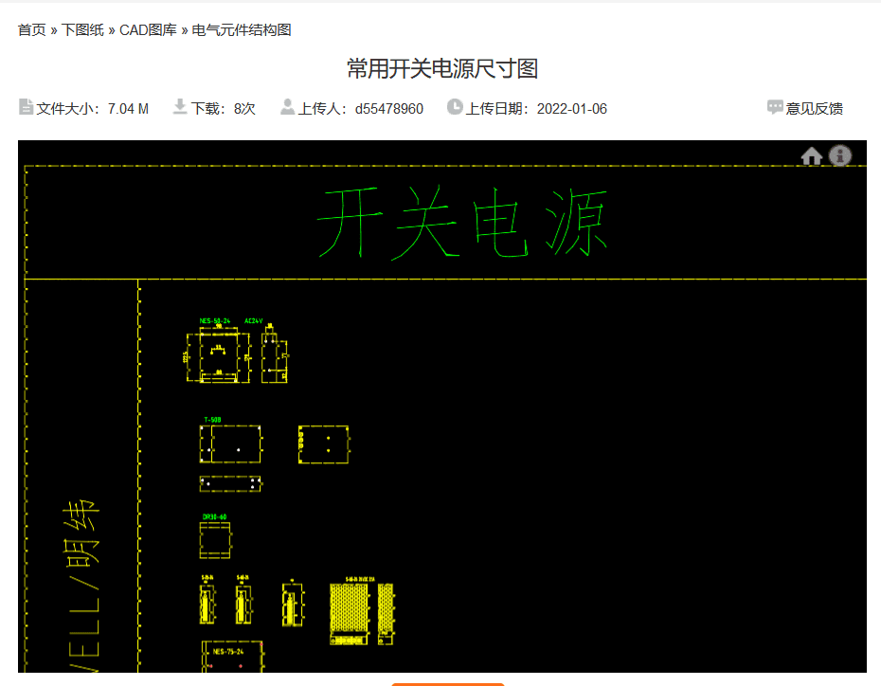Select the NES-50-24 component drawing
Screen dimensions: 881x686
(214, 320)
